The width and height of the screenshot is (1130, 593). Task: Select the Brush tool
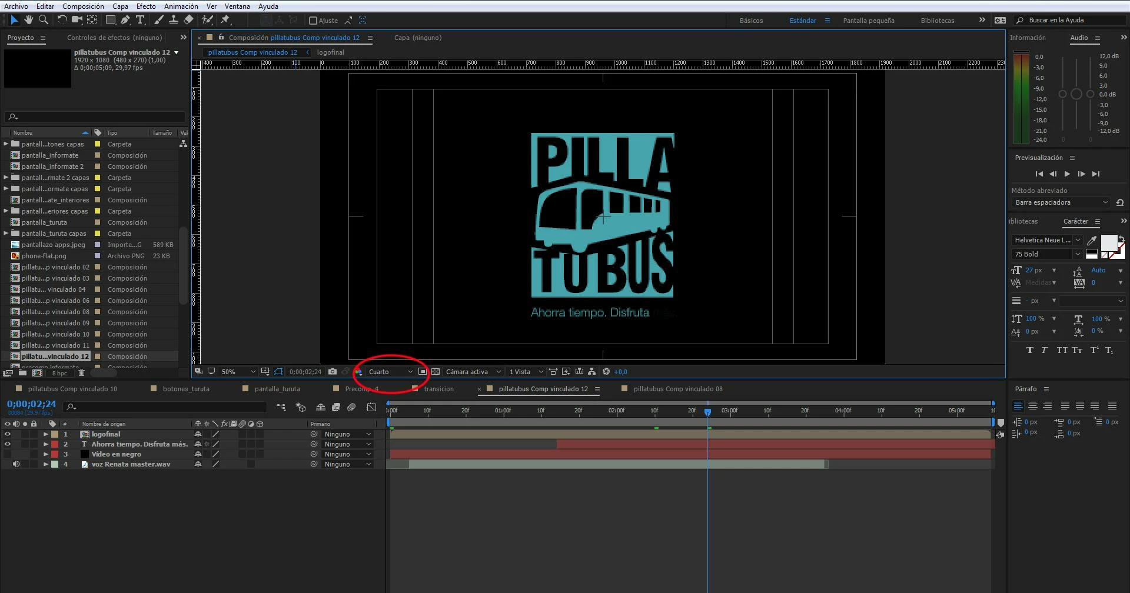[159, 20]
